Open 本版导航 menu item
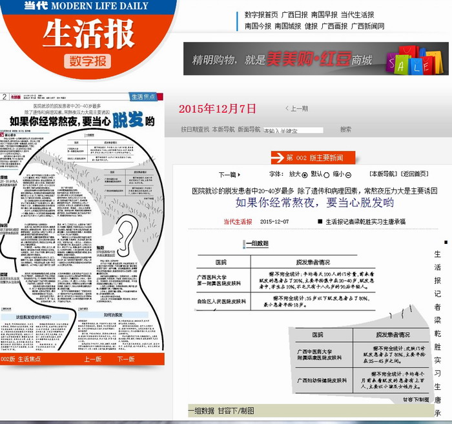Viewport: 452px width, 424px height. click(223, 129)
